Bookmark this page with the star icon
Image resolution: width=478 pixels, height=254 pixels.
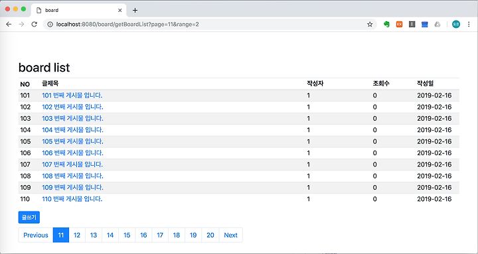click(370, 25)
